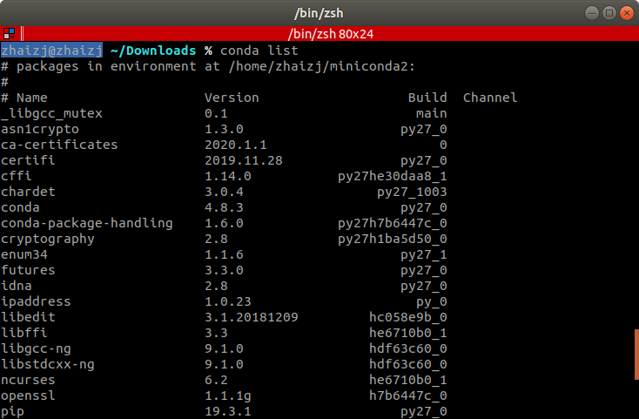Click the orange terminal scrollbar handle
The height and width of the screenshot is (419, 639).
tap(636, 355)
